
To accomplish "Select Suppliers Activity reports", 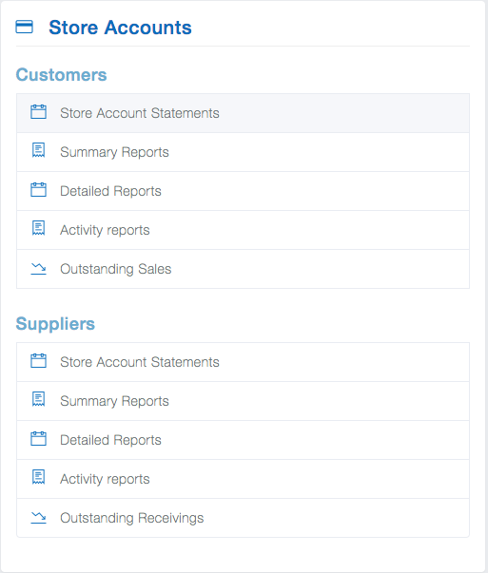I will [x=243, y=479].
